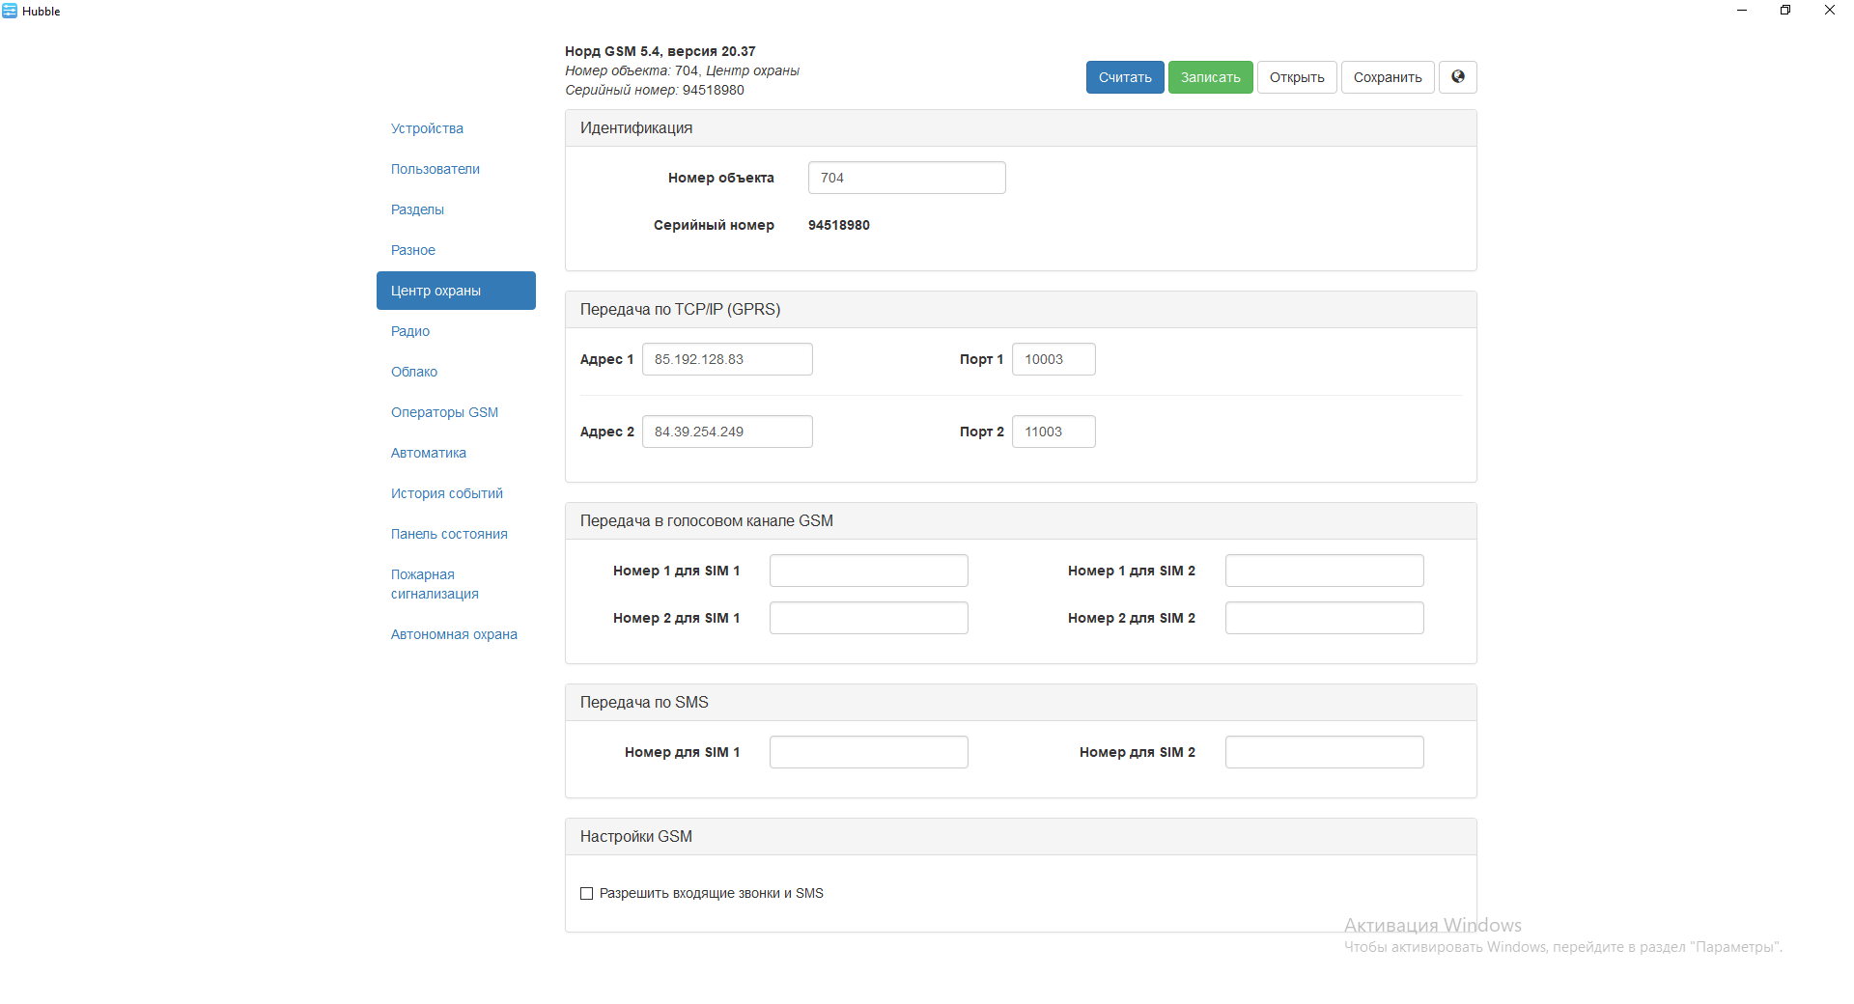This screenshot has height=1004, width=1854.
Task: Close the Hubble window
Action: pos(1830,11)
